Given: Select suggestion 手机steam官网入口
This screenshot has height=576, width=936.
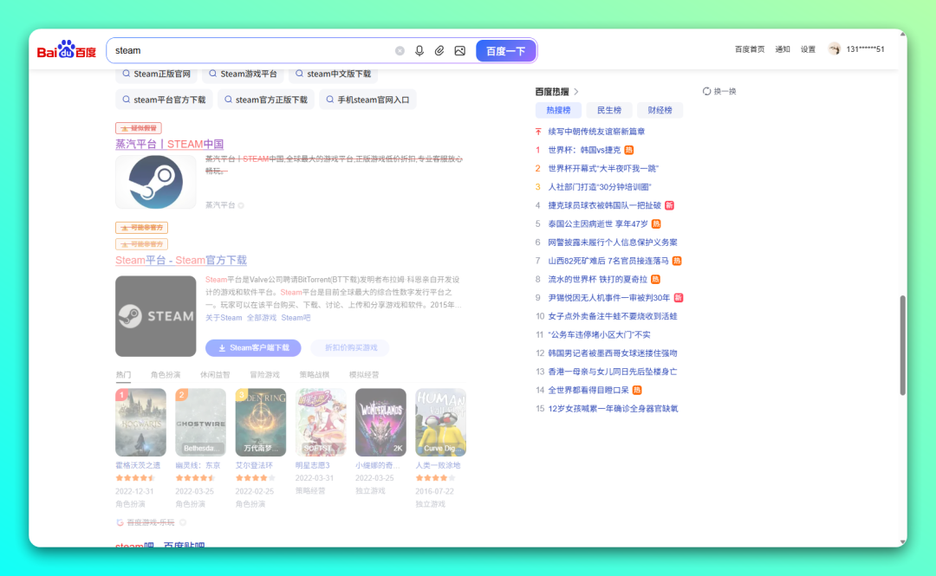Looking at the screenshot, I should tap(367, 100).
